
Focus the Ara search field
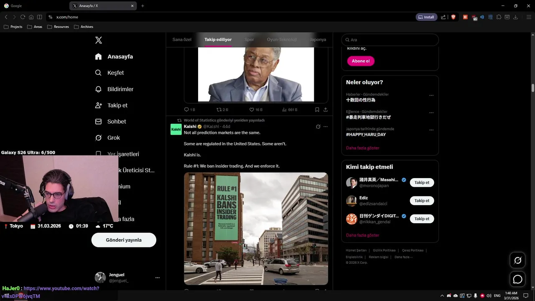pyautogui.click(x=390, y=40)
